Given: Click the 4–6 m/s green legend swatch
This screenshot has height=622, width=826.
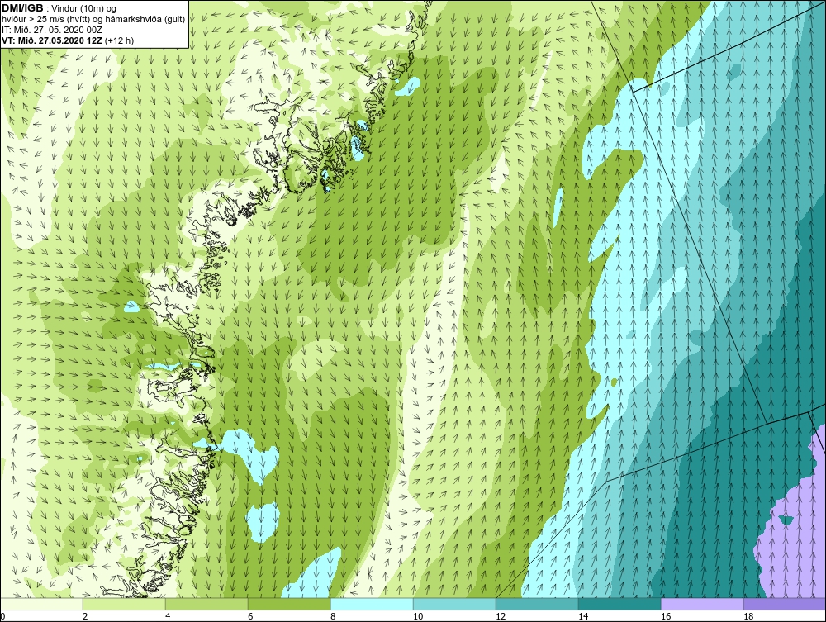Looking at the screenshot, I should [x=206, y=604].
